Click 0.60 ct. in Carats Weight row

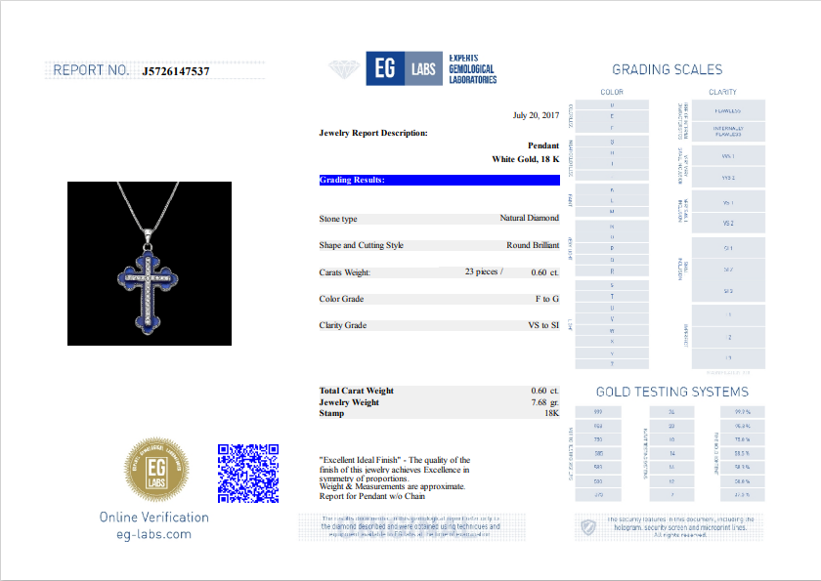(x=544, y=272)
